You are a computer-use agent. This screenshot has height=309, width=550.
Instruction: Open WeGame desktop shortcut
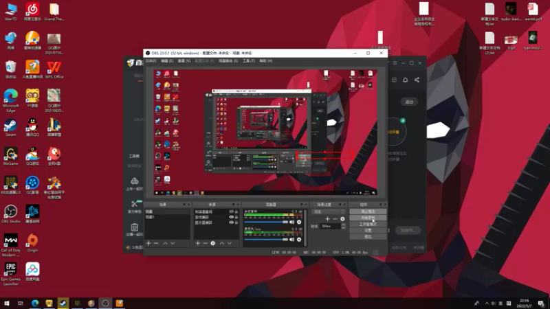(x=10, y=157)
